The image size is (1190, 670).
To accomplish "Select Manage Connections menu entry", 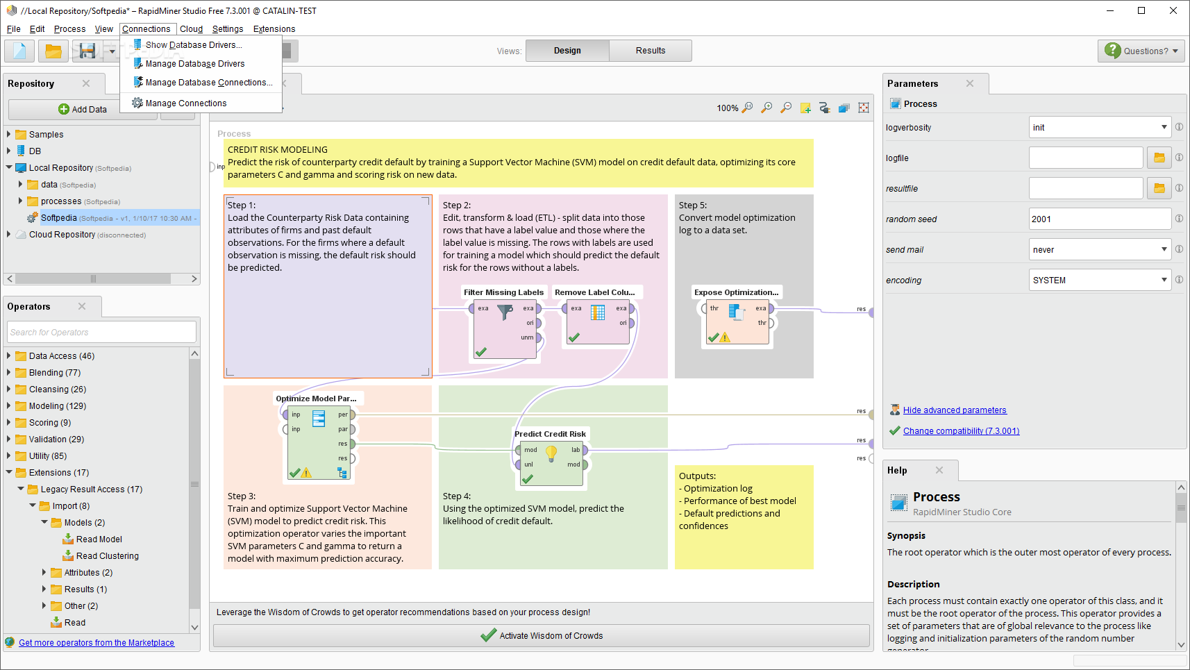I will pyautogui.click(x=201, y=103).
